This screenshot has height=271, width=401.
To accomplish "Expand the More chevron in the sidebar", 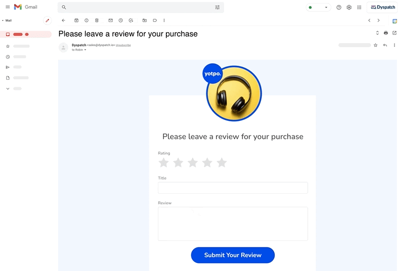I will (x=8, y=88).
